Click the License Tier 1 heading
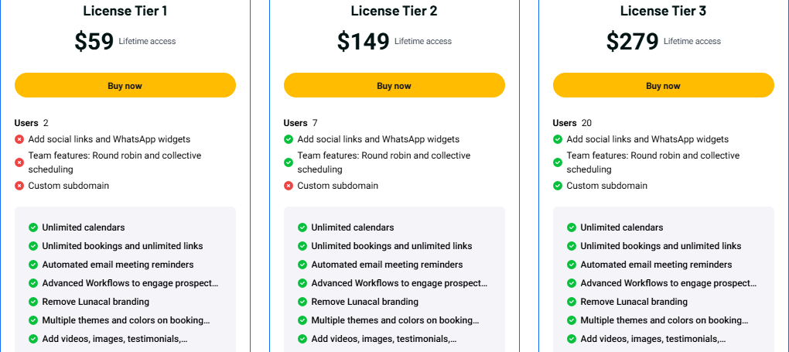The width and height of the screenshot is (789, 352). point(125,11)
